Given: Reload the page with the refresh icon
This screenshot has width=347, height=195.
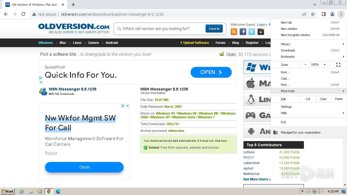Looking at the screenshot, I should coord(23,14).
